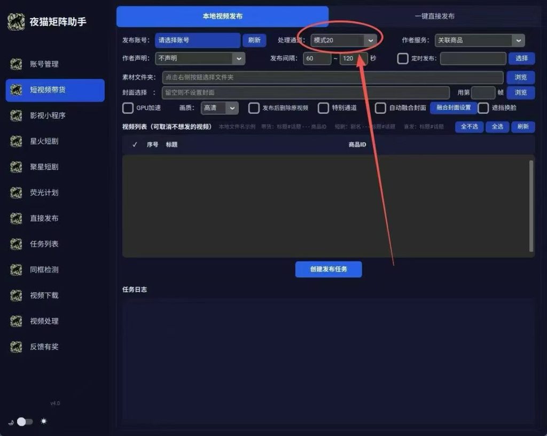This screenshot has height=436, width=547.
Task: Tick the 定时发布 checkbox
Action: click(403, 58)
